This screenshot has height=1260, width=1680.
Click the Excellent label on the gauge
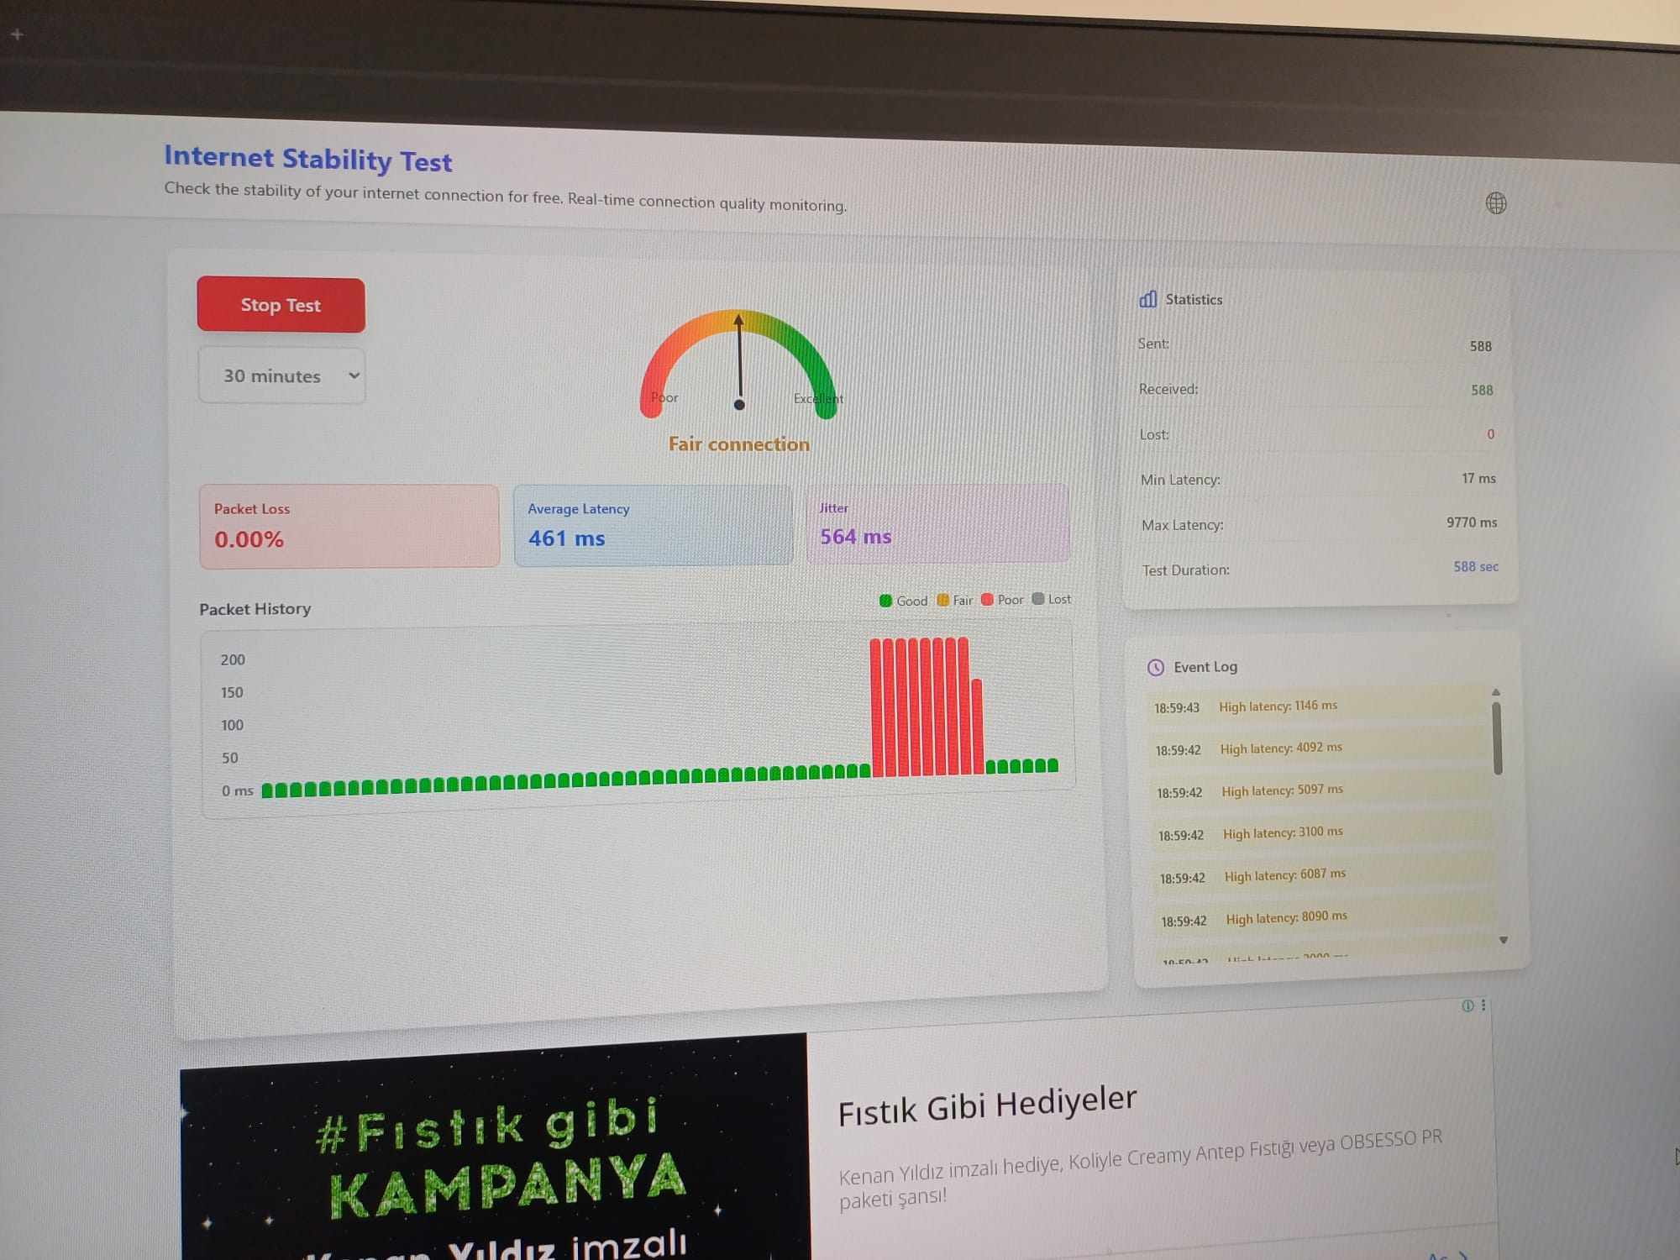(818, 398)
